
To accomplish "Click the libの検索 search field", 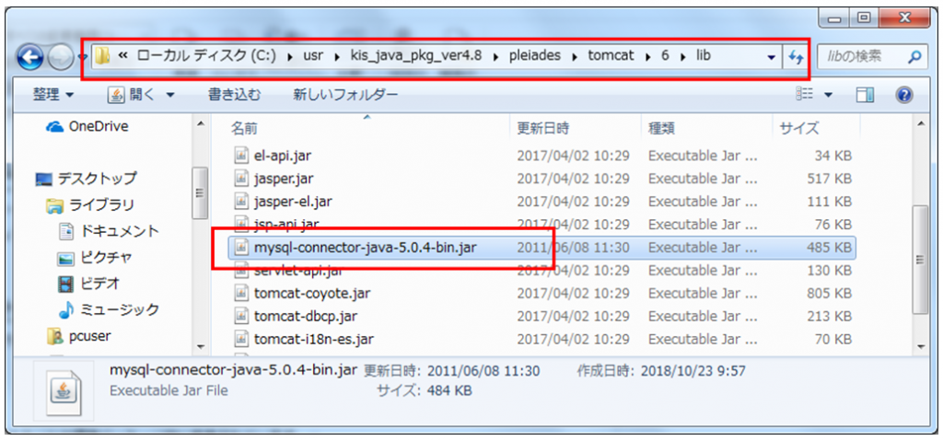I will tap(858, 57).
